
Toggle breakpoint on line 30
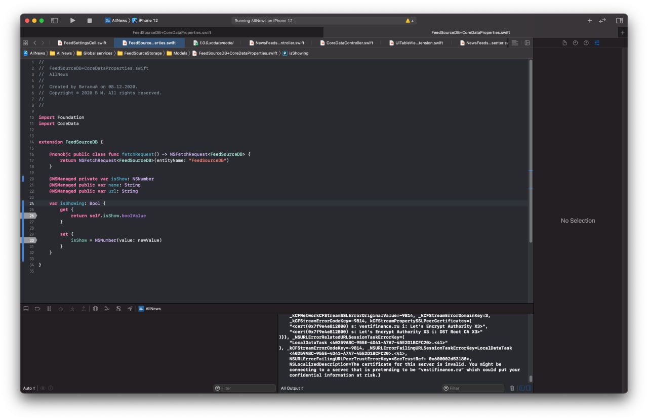29,240
